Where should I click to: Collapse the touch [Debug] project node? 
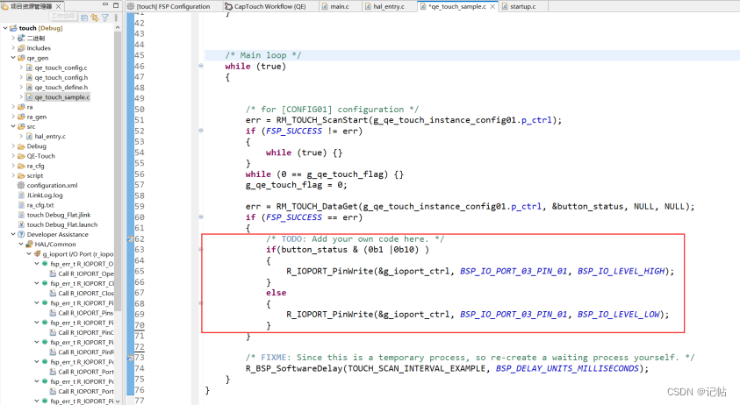coord(5,28)
